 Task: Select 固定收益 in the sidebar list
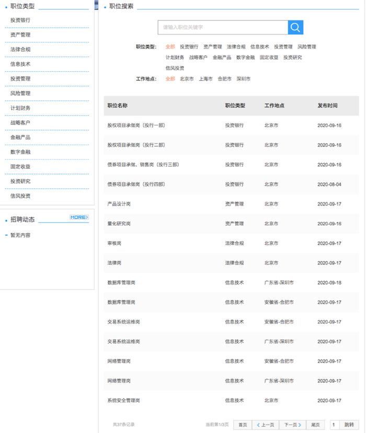click(x=20, y=166)
